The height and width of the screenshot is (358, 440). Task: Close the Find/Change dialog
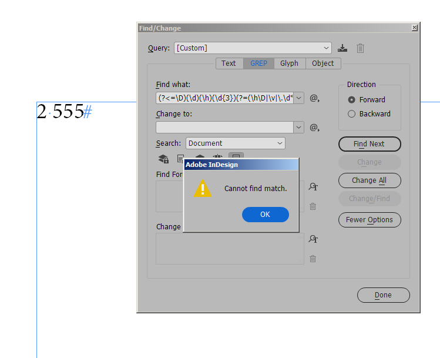pos(415,28)
